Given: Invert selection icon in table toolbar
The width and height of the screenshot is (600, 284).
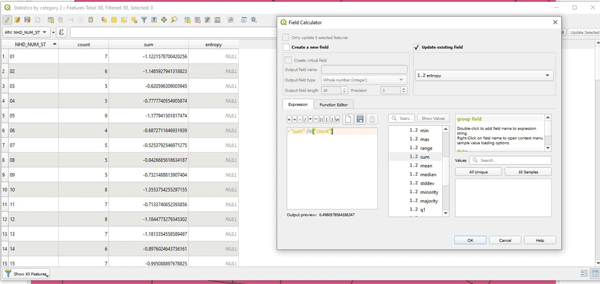Looking at the screenshot, I should pos(124,20).
